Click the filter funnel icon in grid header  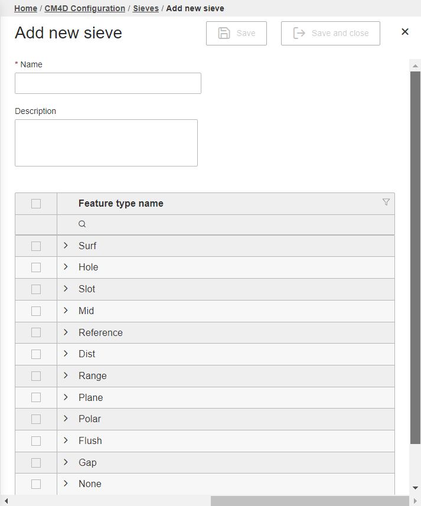(x=386, y=202)
